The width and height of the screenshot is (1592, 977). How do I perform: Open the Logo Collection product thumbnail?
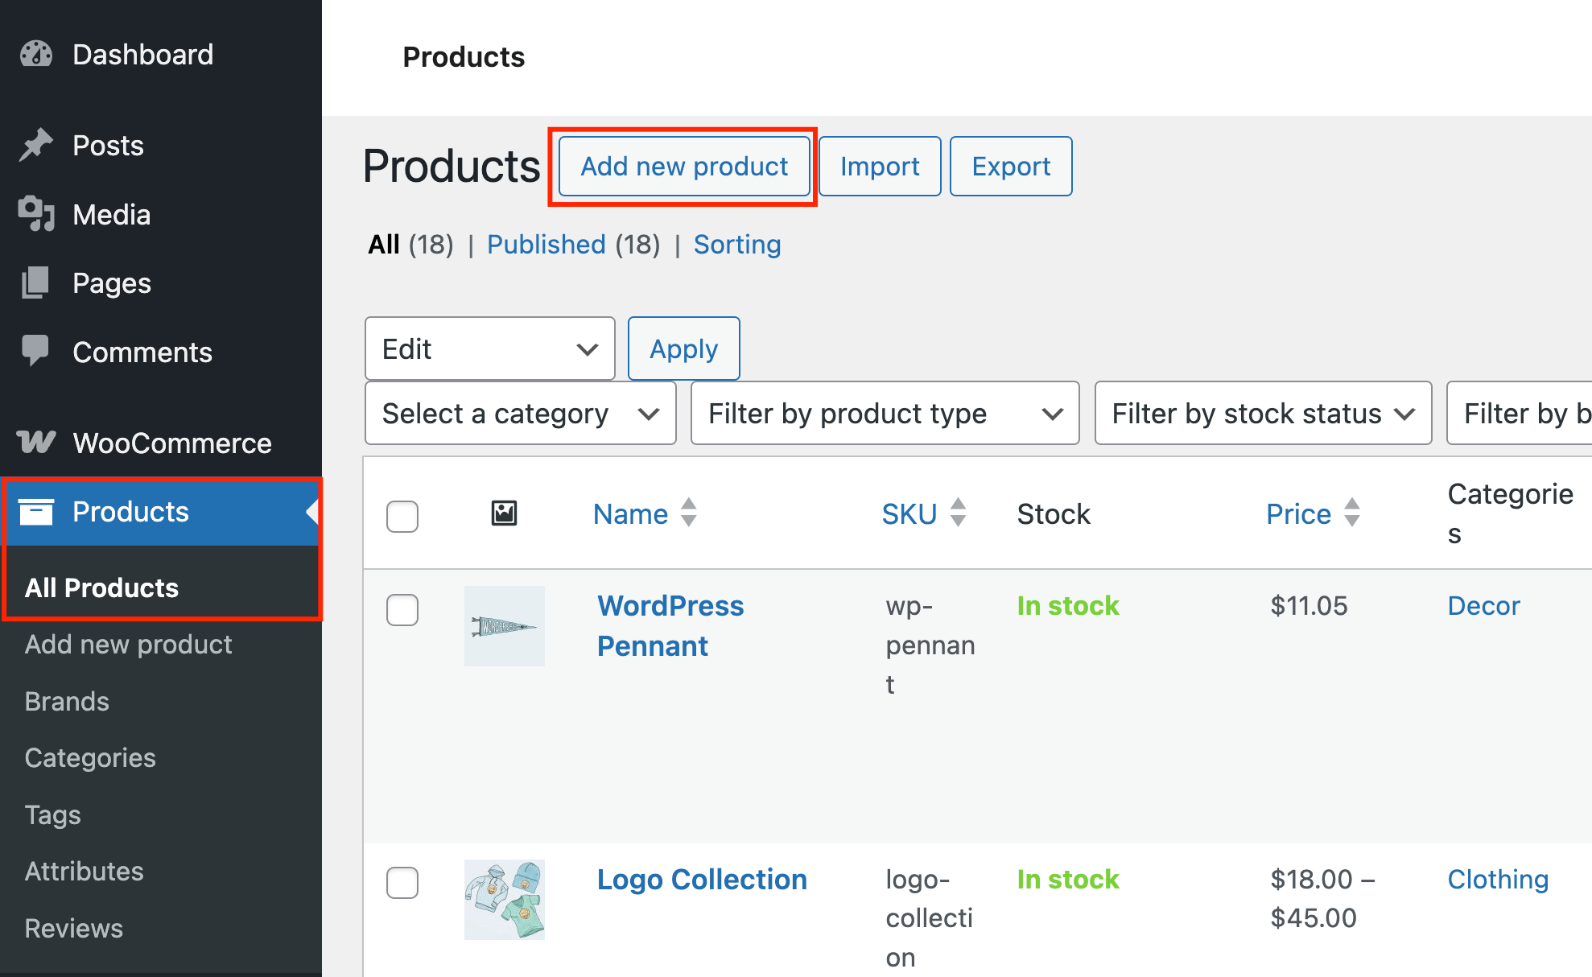point(505,900)
